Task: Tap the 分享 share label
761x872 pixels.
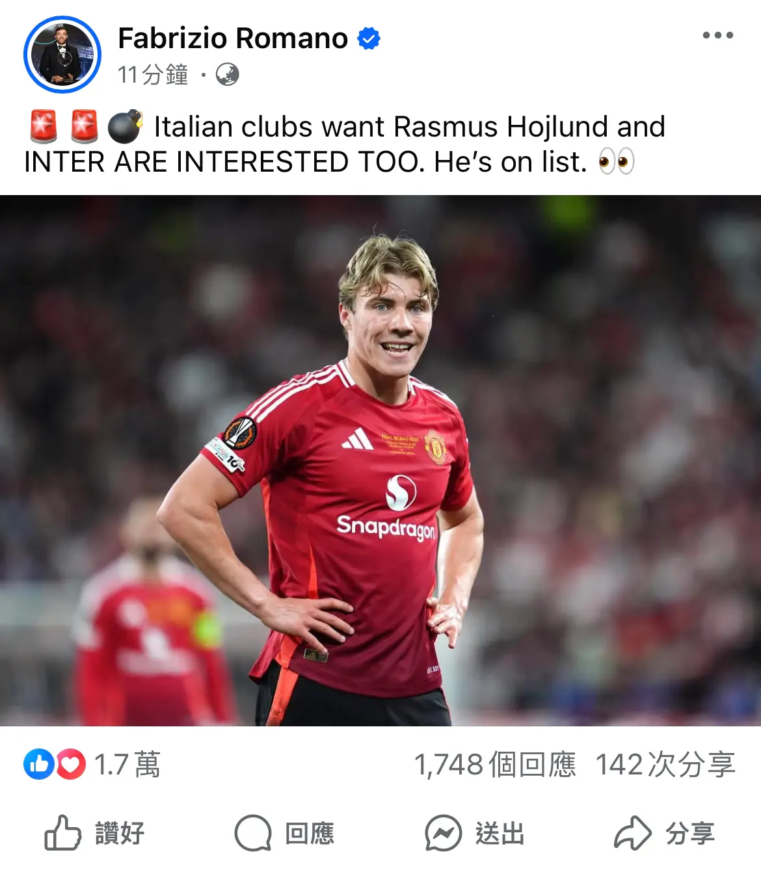Action: [689, 833]
